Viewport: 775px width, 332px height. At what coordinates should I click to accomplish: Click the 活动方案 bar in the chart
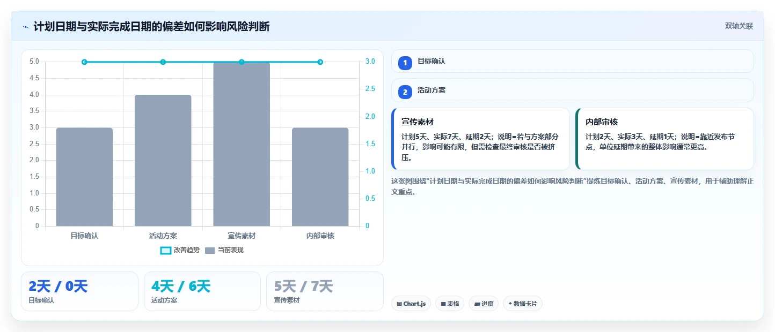163,160
